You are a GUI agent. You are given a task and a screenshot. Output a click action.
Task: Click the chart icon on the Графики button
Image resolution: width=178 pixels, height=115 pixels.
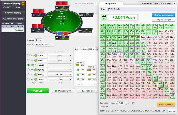point(83,91)
